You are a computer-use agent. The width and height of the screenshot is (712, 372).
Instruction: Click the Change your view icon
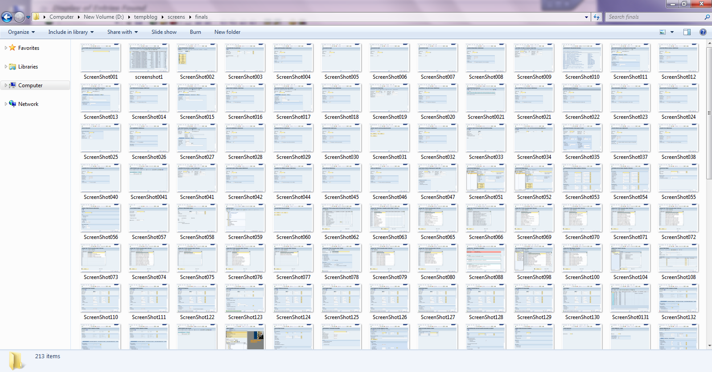click(x=663, y=32)
